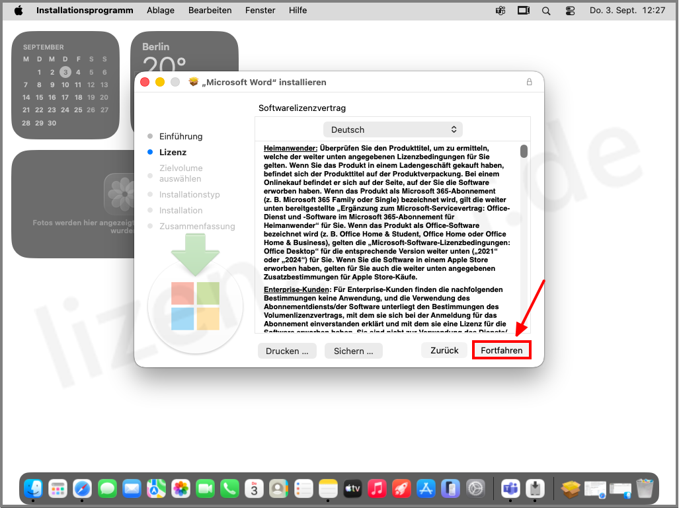
Task: Open the Apple menu
Action: (x=19, y=10)
